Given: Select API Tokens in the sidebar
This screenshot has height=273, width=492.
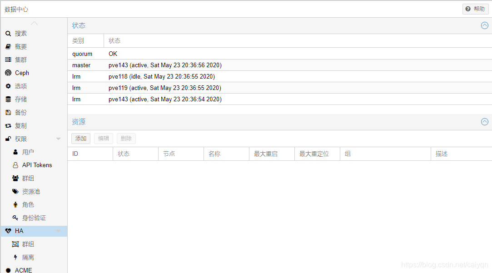Looking at the screenshot, I should point(34,165).
